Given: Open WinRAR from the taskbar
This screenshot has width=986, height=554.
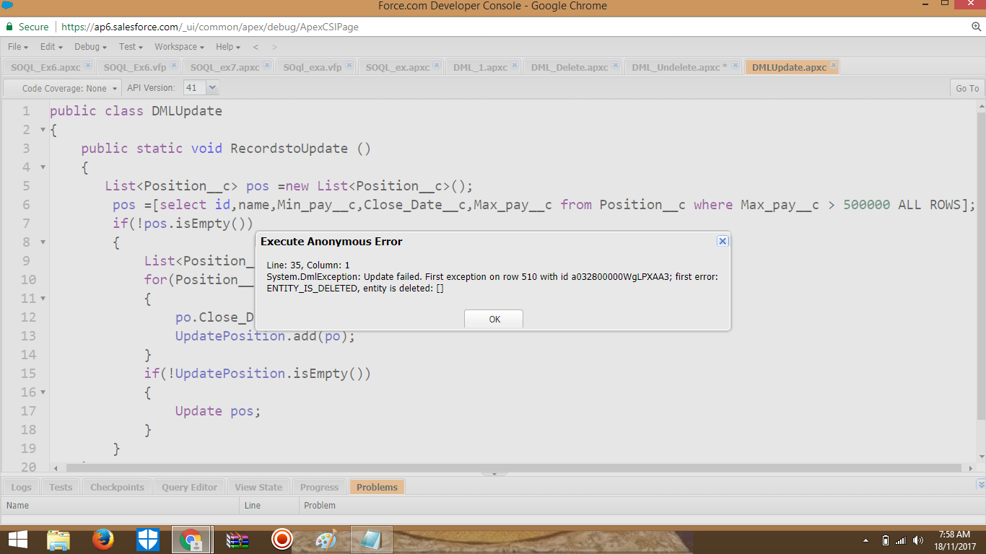Looking at the screenshot, I should click(237, 540).
